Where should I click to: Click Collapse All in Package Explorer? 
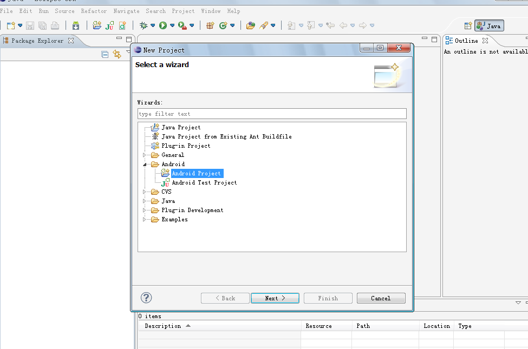point(105,54)
